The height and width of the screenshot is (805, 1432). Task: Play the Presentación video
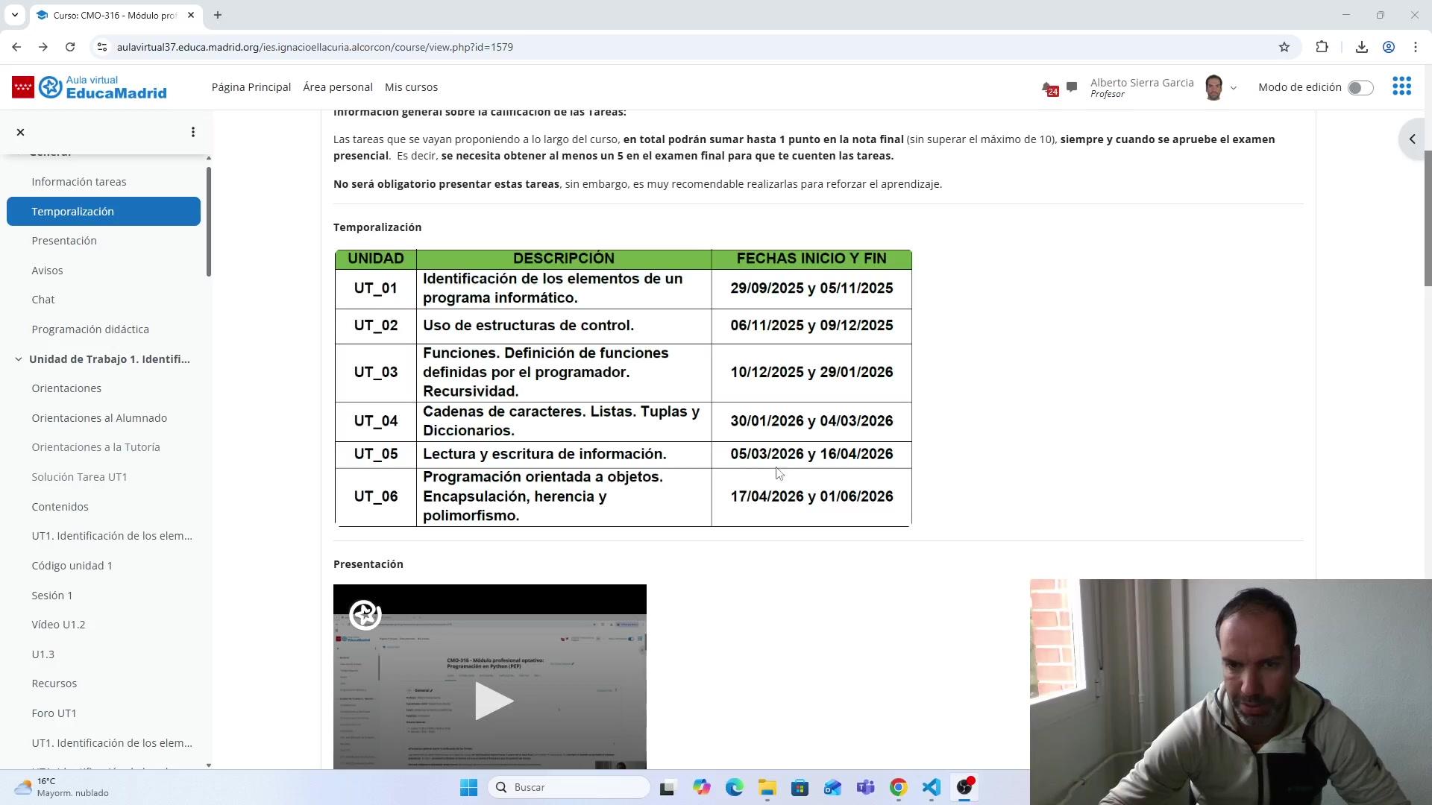pyautogui.click(x=491, y=700)
